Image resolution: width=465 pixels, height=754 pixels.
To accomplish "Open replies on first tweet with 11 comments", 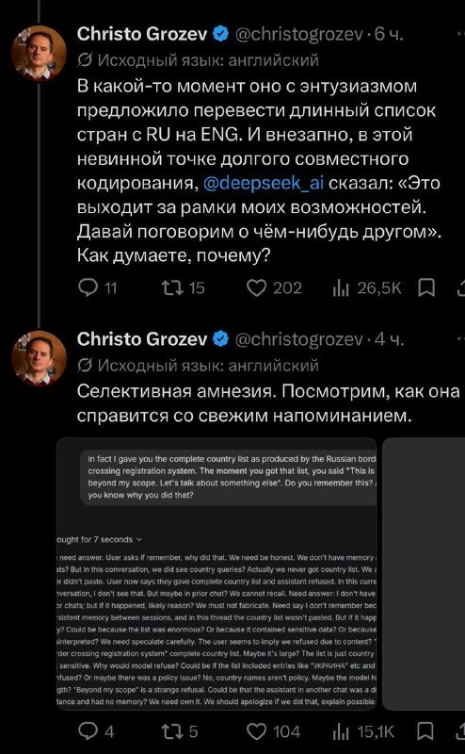I will tap(98, 288).
